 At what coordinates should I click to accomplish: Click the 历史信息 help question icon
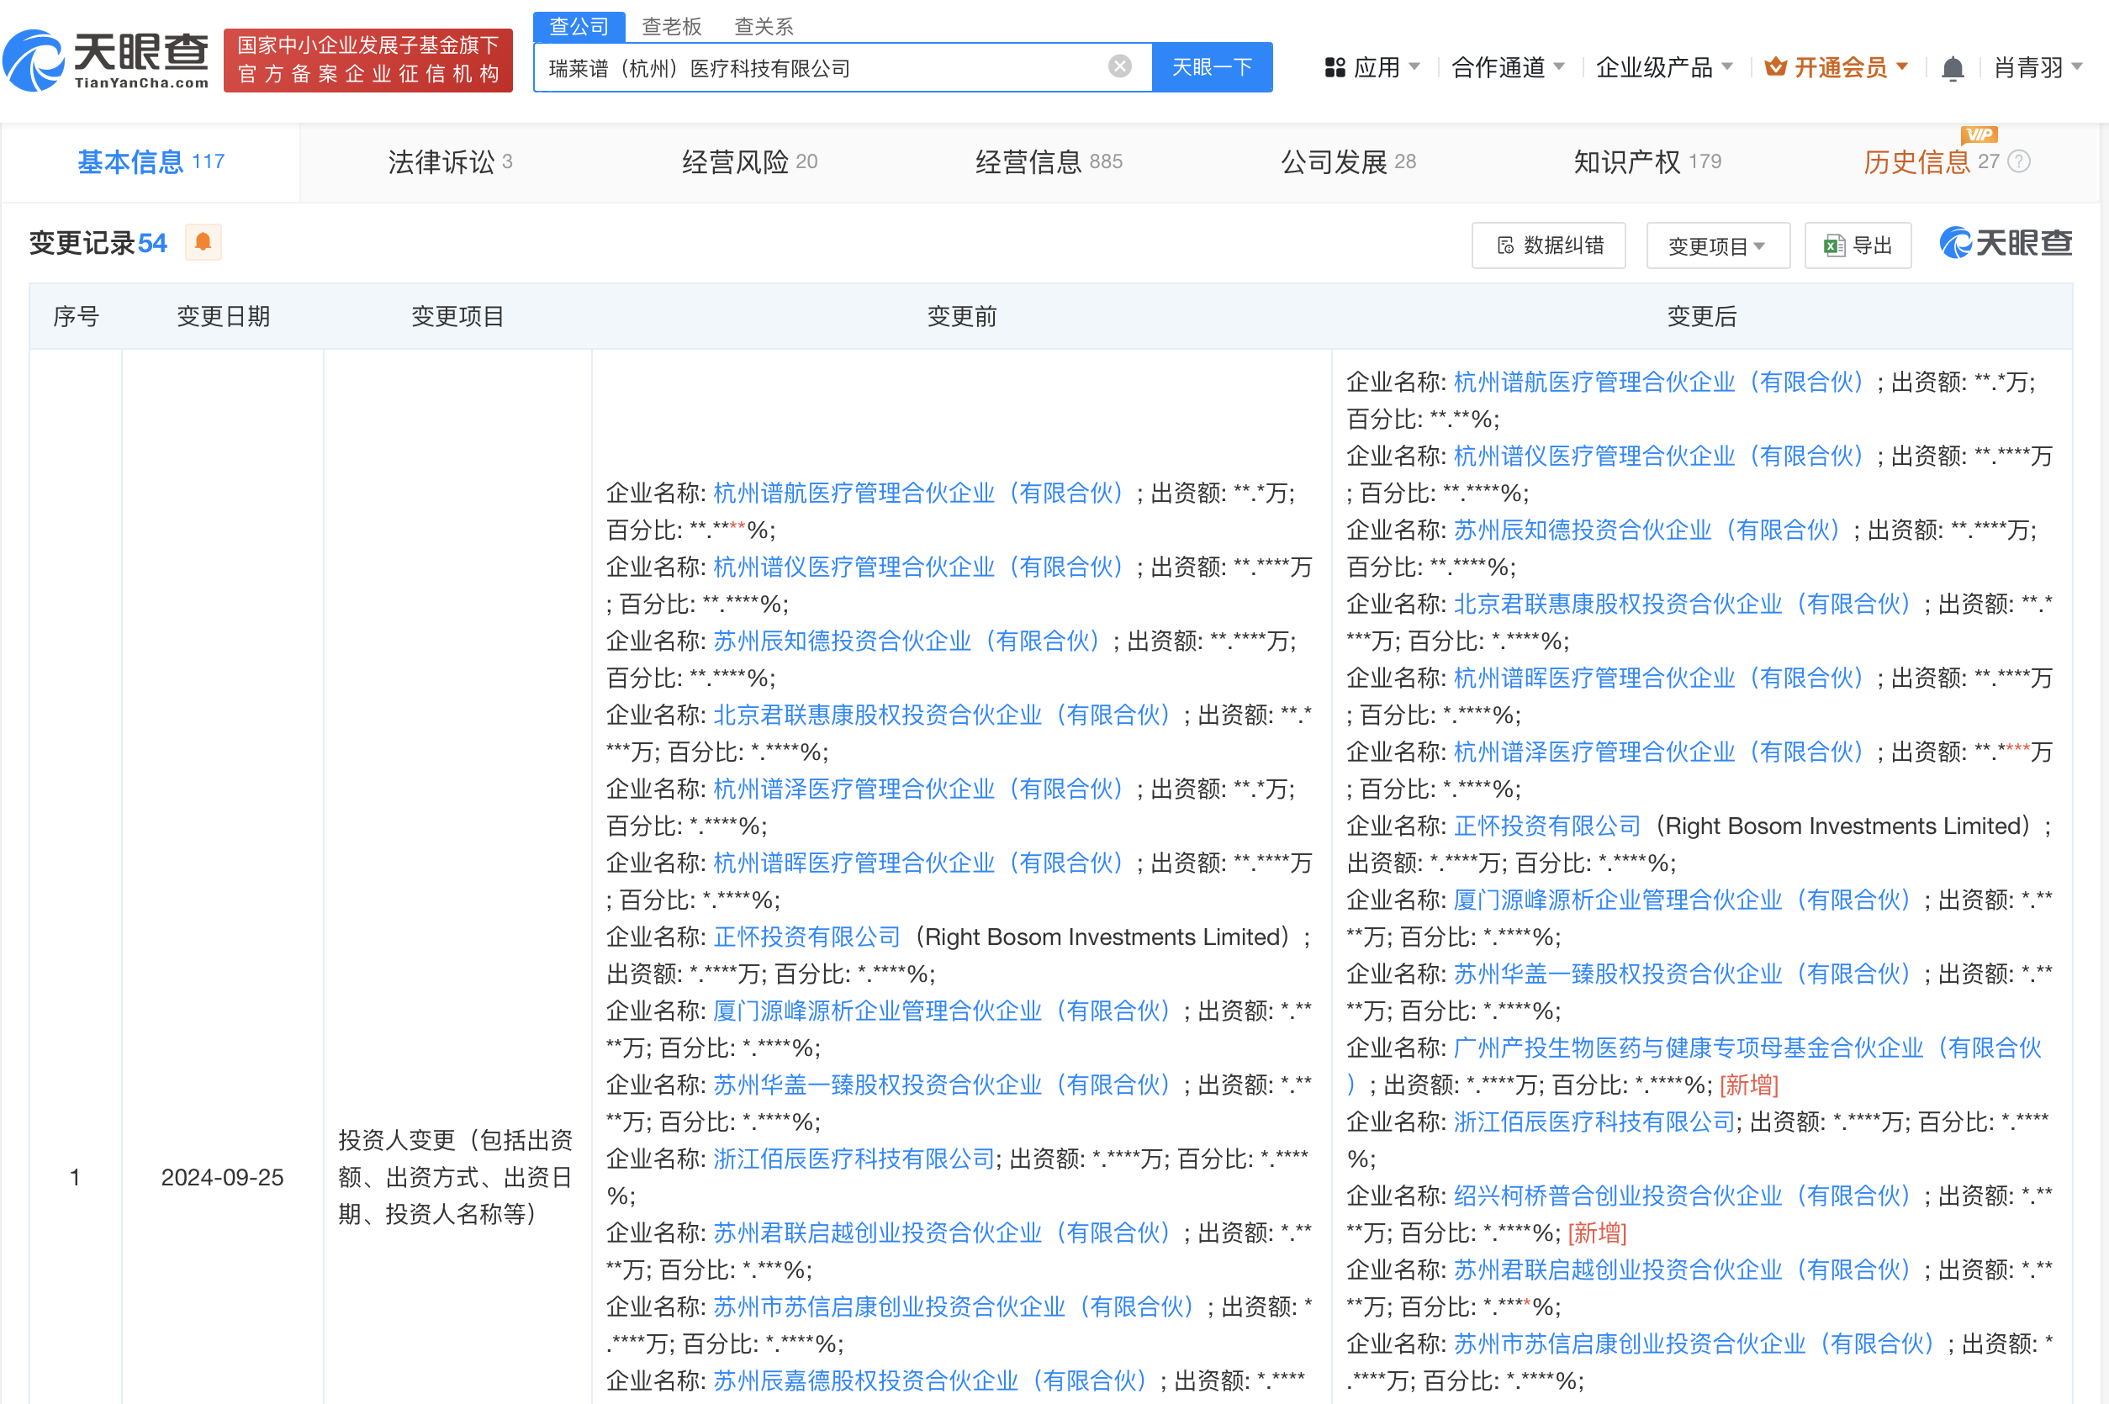[x=2020, y=161]
